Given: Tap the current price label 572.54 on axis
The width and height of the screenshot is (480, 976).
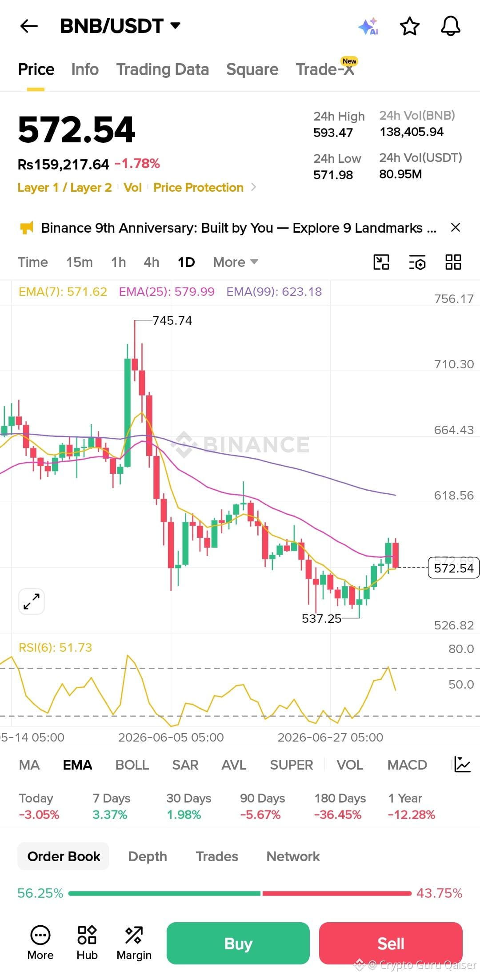Looking at the screenshot, I should [454, 568].
